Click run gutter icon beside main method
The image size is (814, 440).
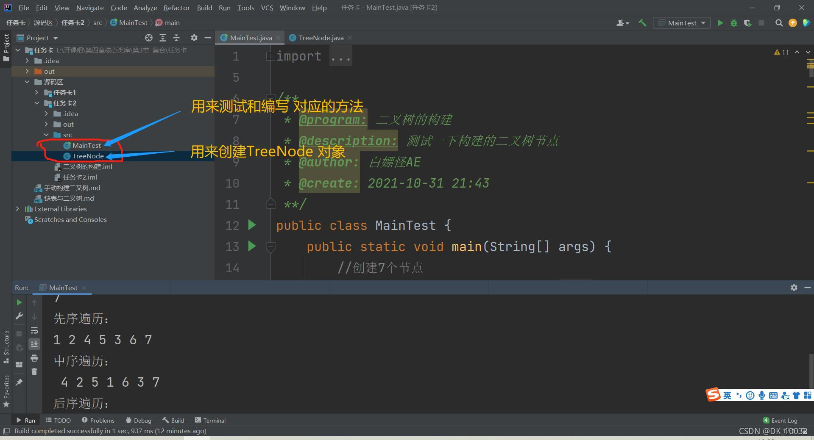(x=252, y=246)
